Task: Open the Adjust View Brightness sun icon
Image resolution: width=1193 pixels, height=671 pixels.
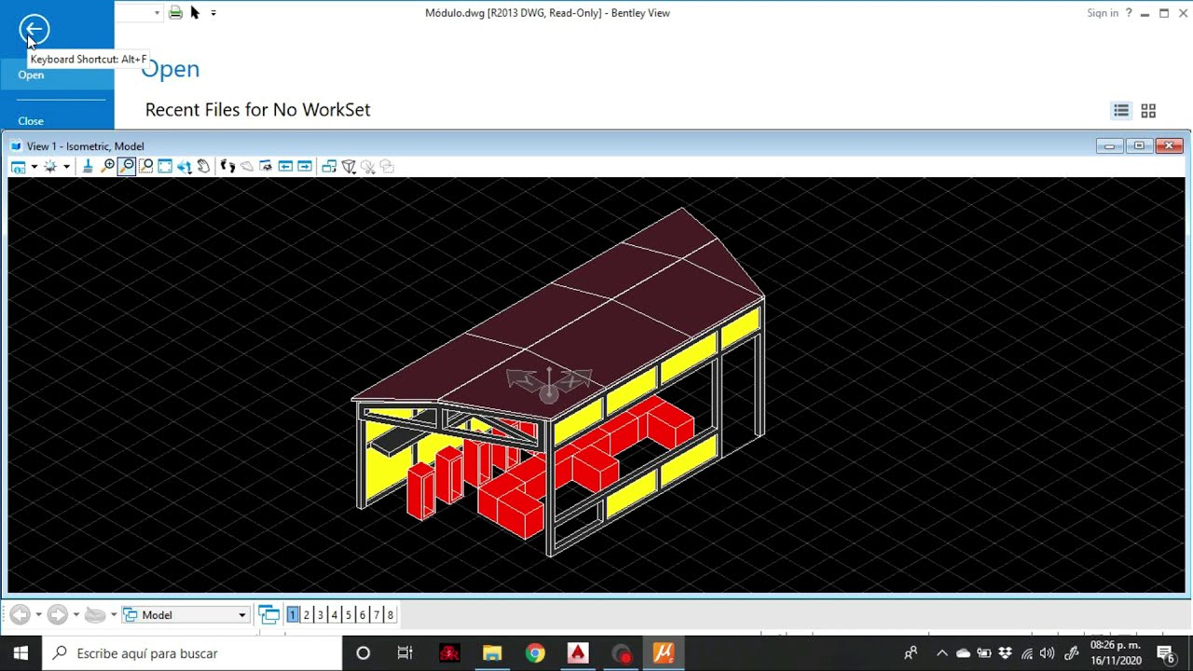Action: click(x=50, y=167)
